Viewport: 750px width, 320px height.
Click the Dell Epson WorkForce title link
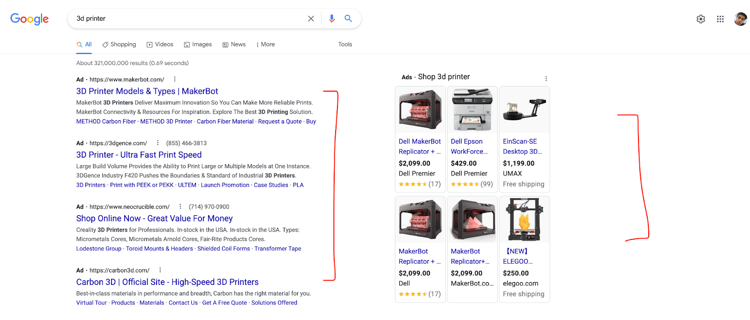469,146
